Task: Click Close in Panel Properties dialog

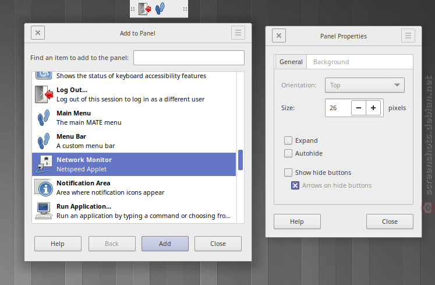Action: coord(390,221)
